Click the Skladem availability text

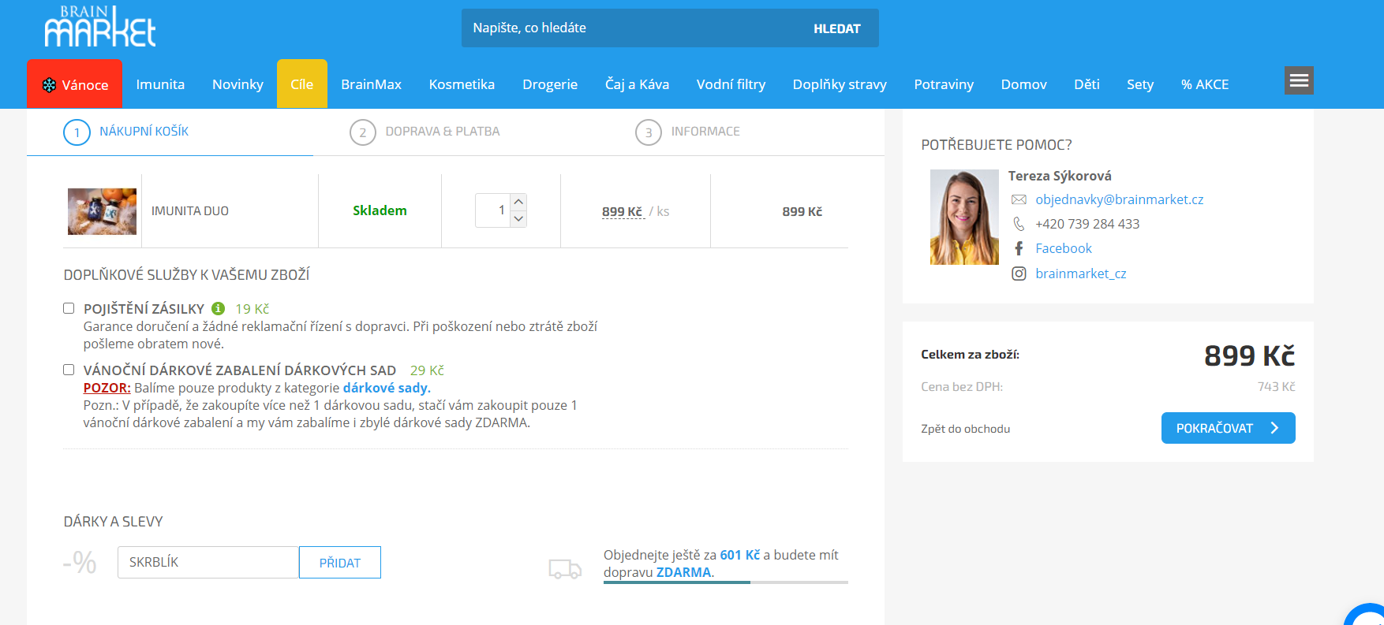[x=380, y=210]
